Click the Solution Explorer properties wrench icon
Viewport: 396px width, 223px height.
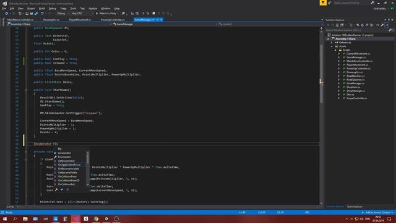point(382,25)
